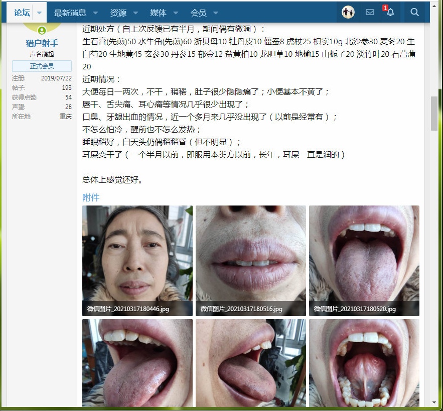
Task: Open the 媒体 menu item
Action: (158, 13)
